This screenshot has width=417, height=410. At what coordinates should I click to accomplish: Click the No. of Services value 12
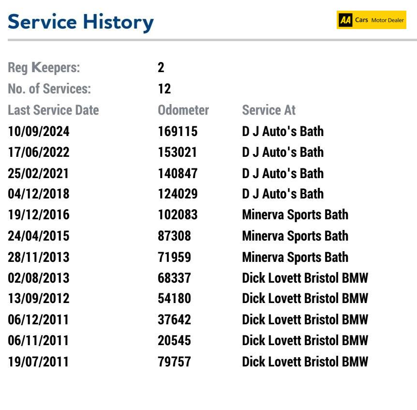pyautogui.click(x=164, y=89)
